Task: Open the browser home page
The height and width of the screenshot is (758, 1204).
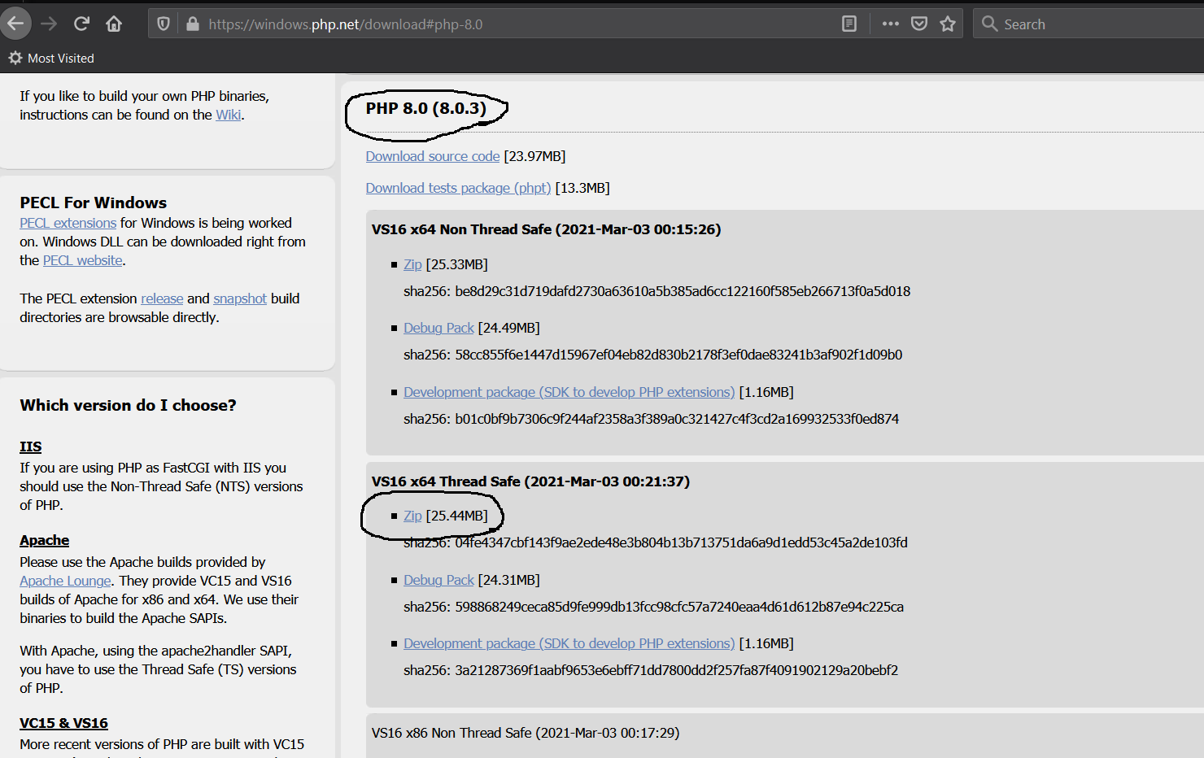Action: click(114, 24)
